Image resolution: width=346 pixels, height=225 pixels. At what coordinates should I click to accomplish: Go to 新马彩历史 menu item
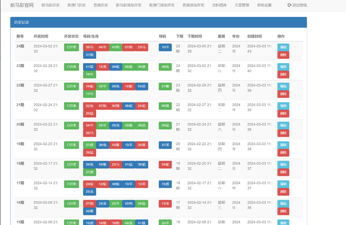pos(51,5)
